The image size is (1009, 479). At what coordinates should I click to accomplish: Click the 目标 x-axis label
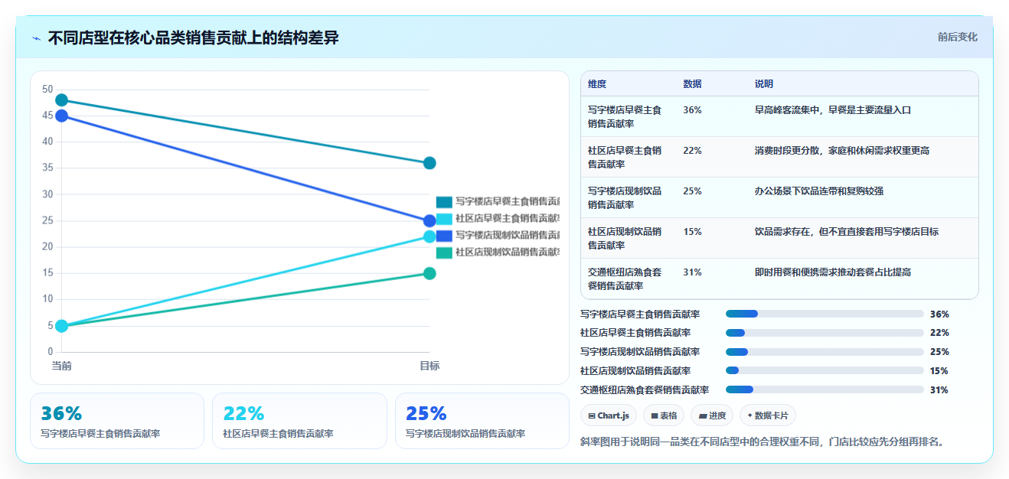429,366
